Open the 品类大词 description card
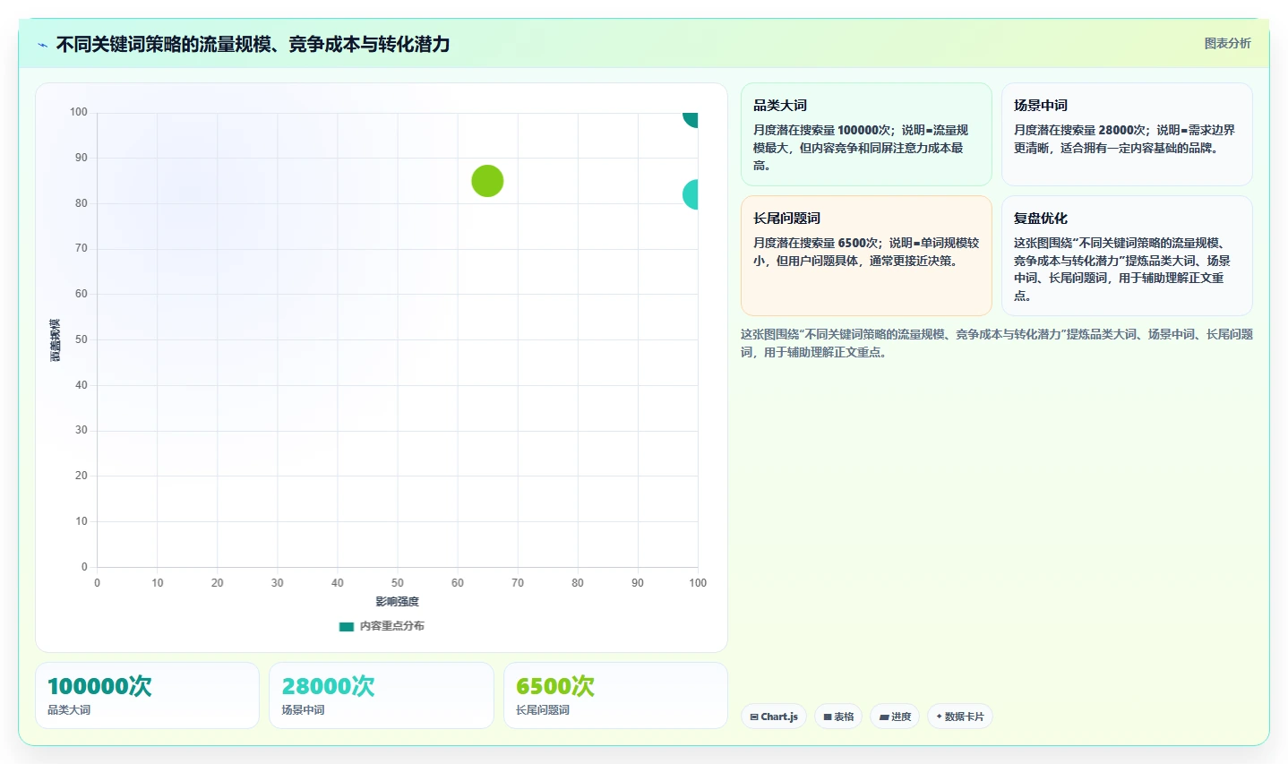This screenshot has height=764, width=1288. (x=866, y=134)
